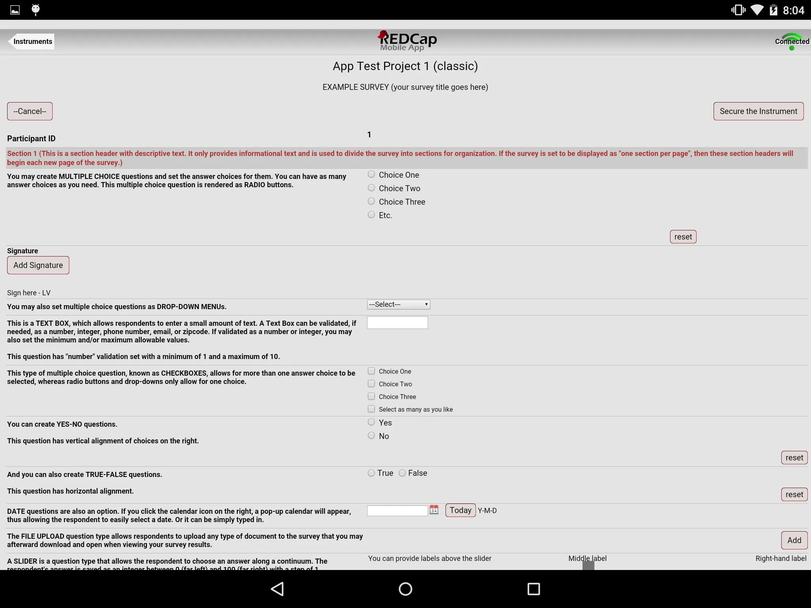Tap the Today date button
811x608 pixels.
point(460,510)
